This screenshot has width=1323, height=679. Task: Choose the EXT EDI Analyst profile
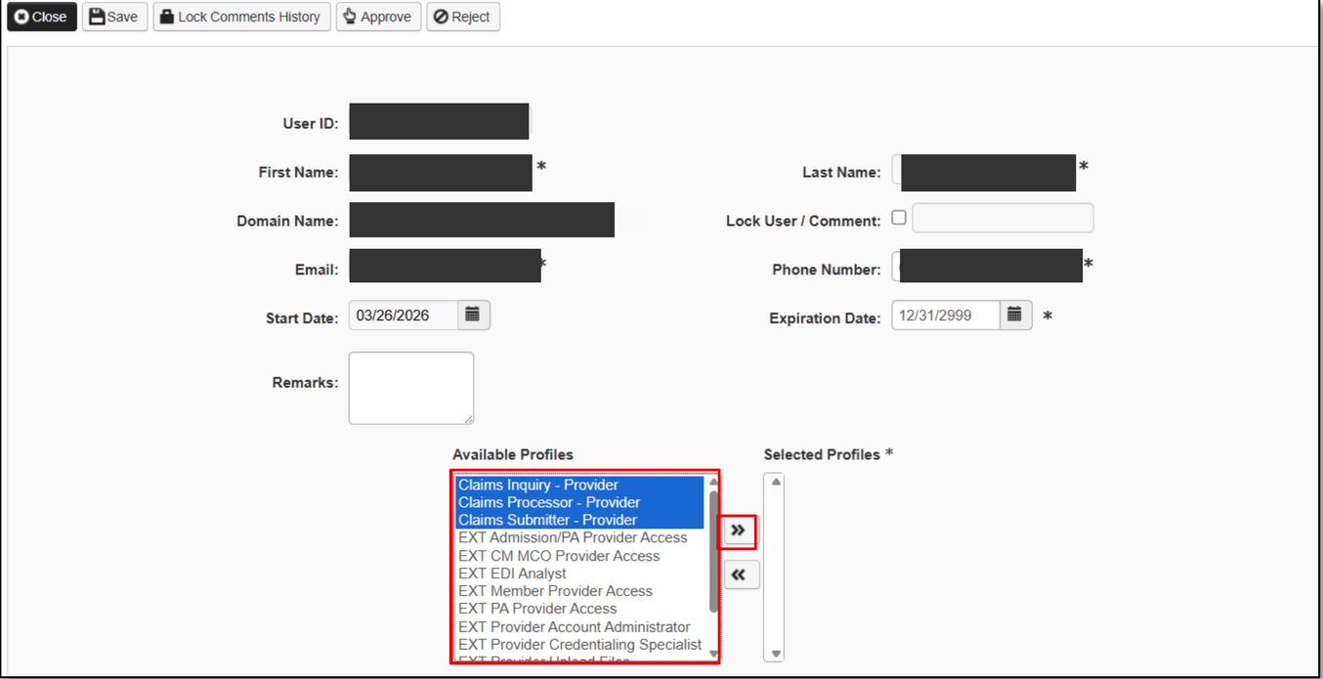pos(579,573)
